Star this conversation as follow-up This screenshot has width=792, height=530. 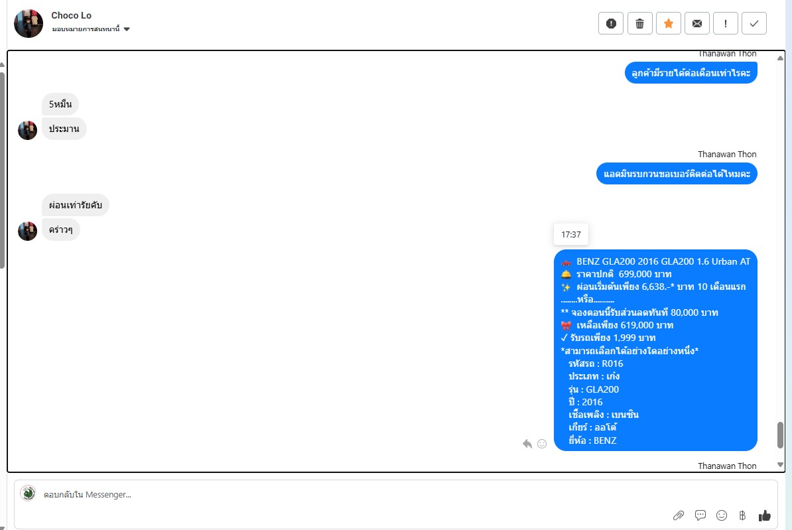[668, 23]
